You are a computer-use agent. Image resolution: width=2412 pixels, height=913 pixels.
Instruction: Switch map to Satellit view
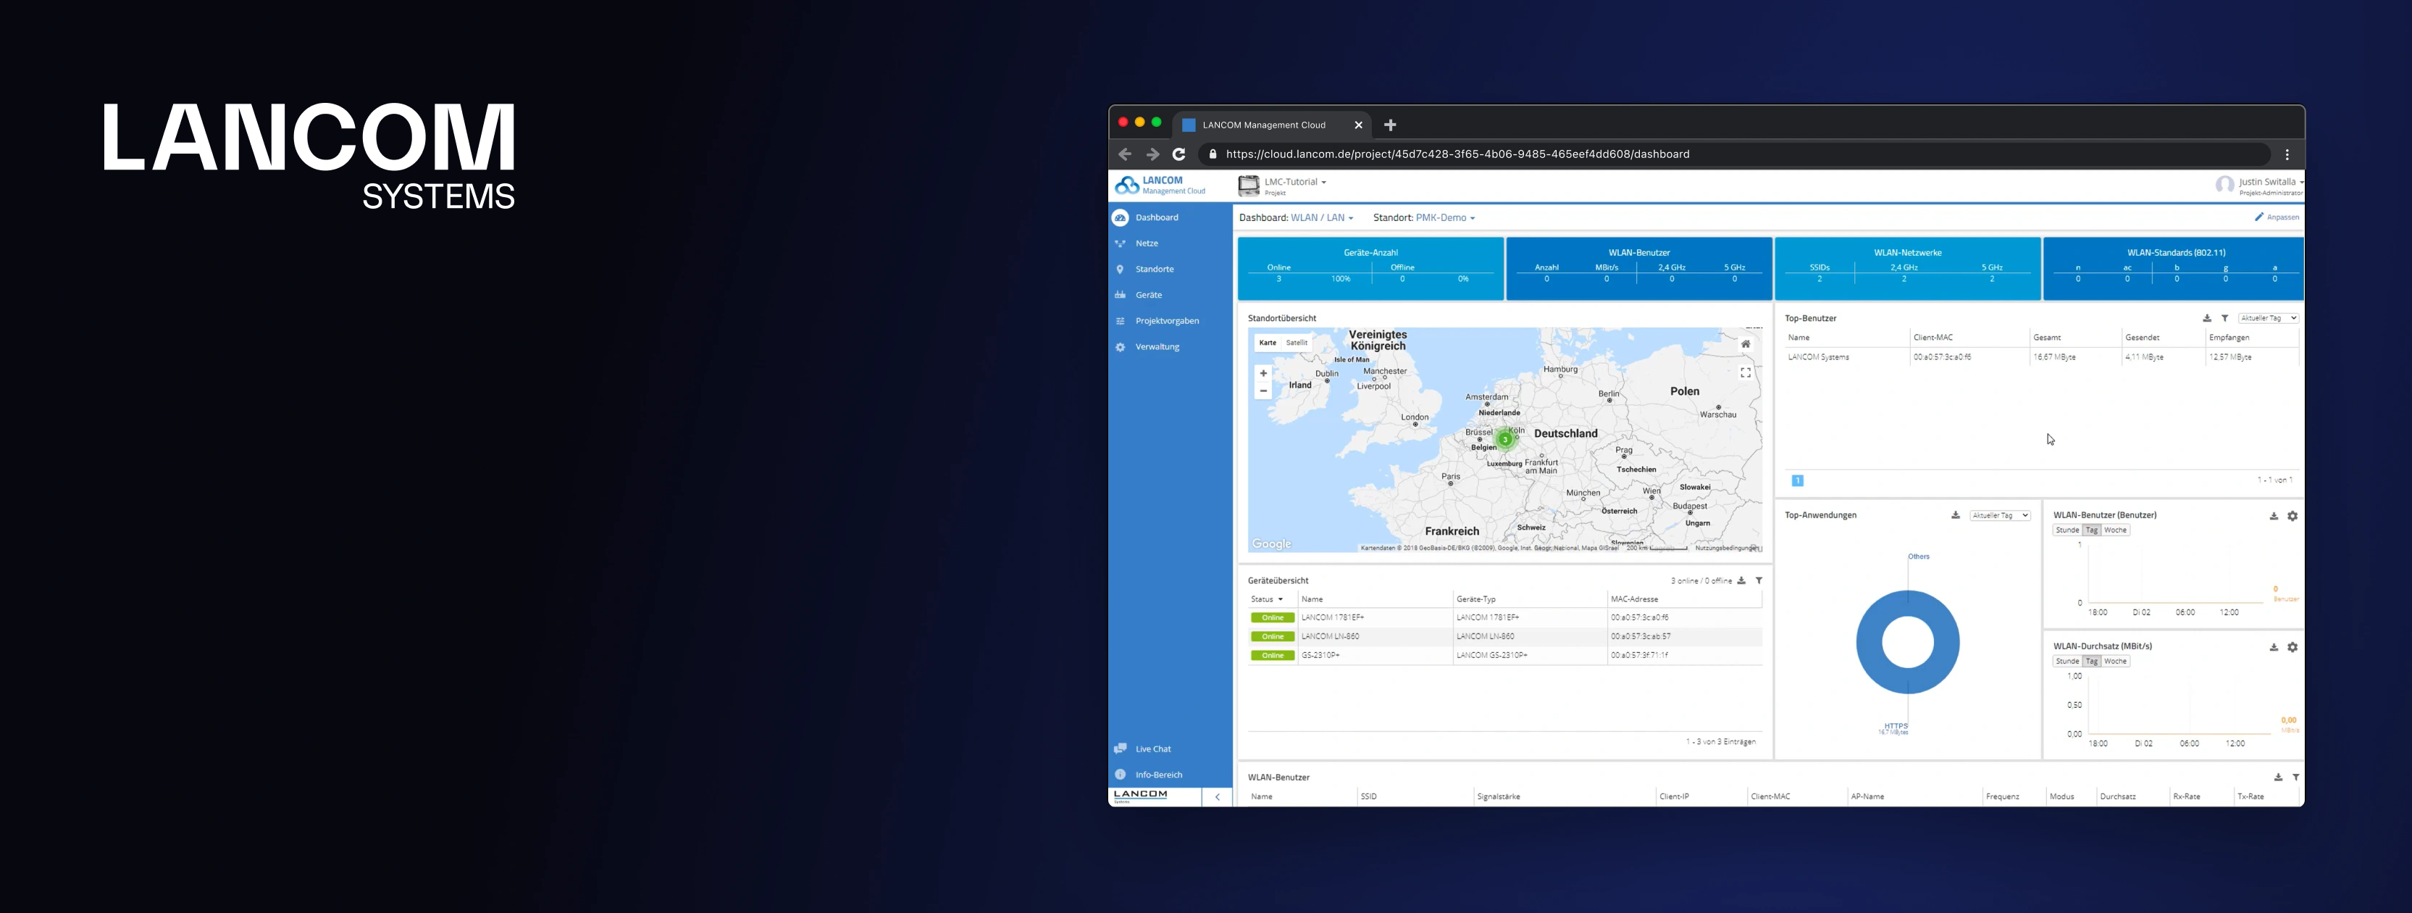[x=1297, y=343]
